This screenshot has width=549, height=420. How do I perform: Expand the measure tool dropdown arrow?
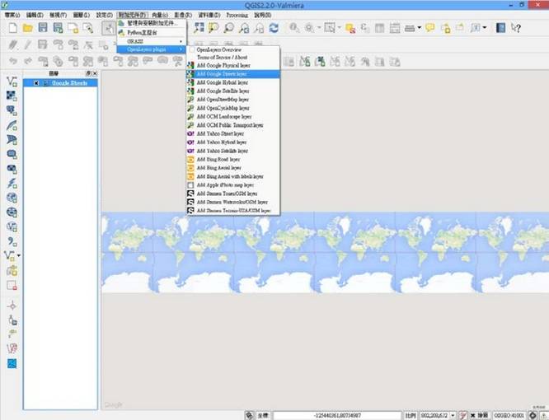pyautogui.click(x=419, y=28)
